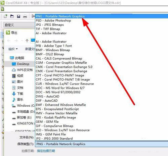
Task: Choose CAL - CALS Compressed Bitmap
Action: click(x=59, y=58)
